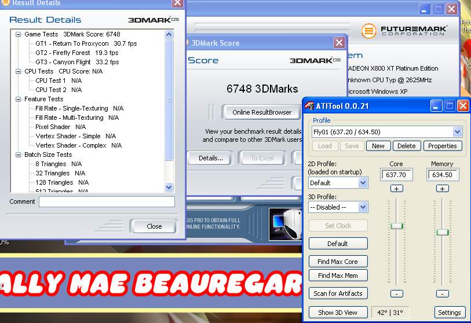Decrease Core clock with minus button
Screen dimensions: 471x323
396,294
